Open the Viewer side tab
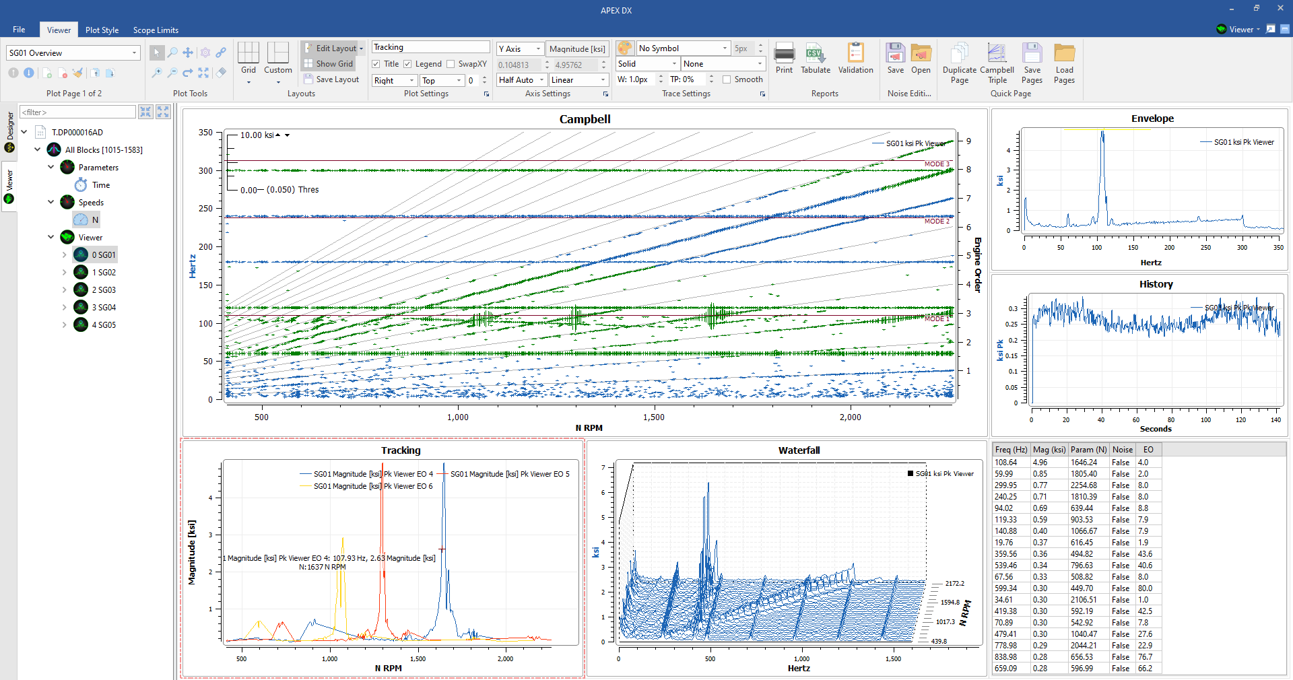 coord(9,186)
